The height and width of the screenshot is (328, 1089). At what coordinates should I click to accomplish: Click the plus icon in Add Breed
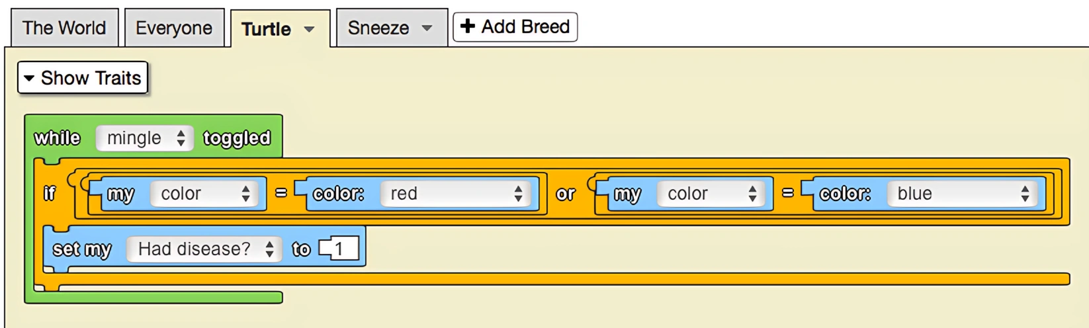468,26
